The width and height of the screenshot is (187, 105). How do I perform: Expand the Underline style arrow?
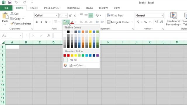[50, 22]
